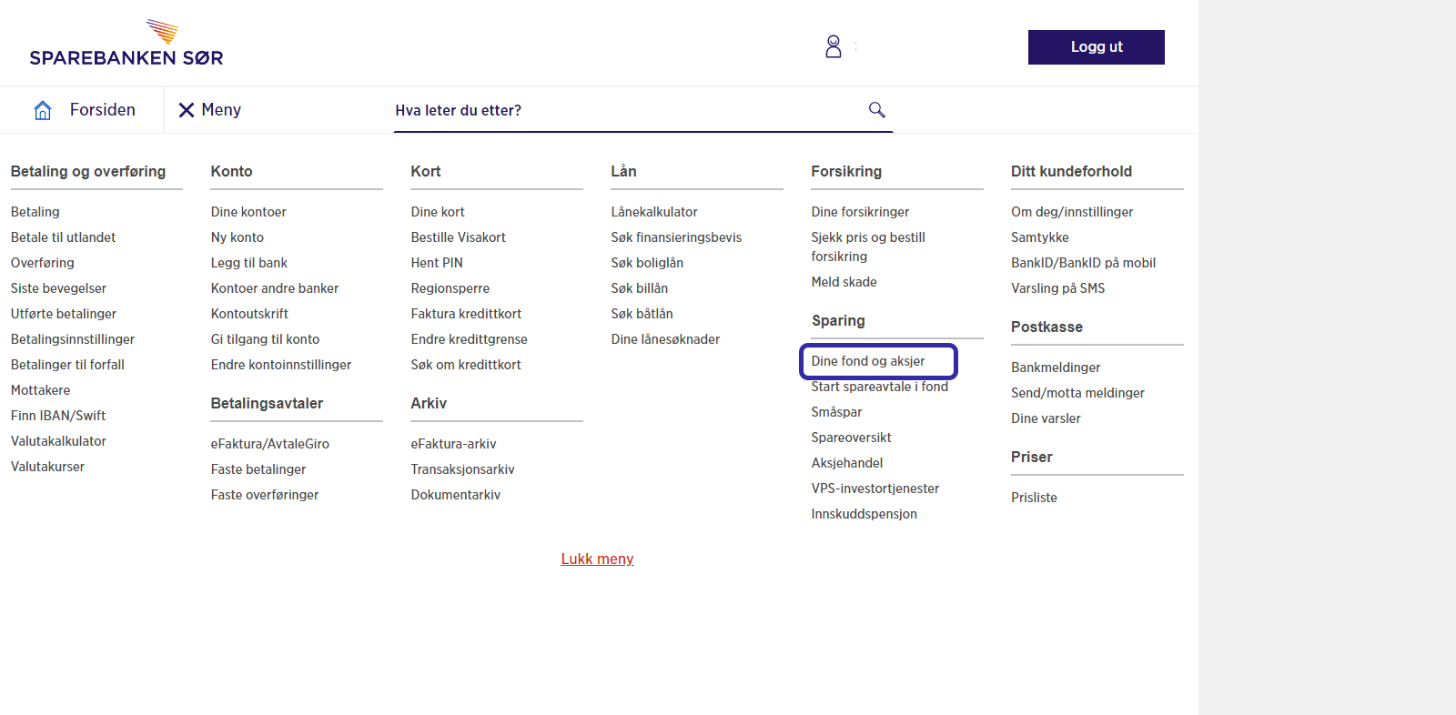Open Lånekalkulator

654,212
